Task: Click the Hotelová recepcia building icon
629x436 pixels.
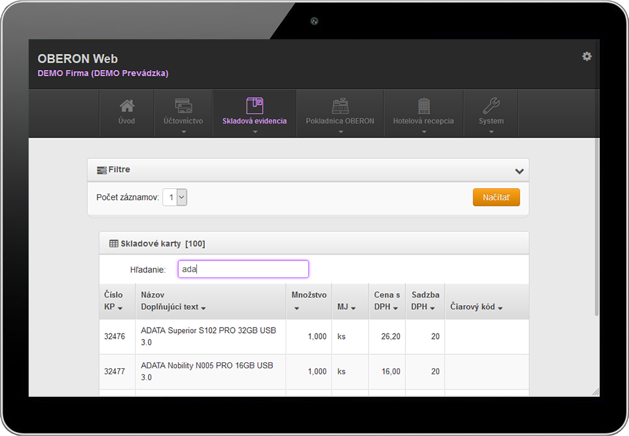Action: click(x=423, y=106)
